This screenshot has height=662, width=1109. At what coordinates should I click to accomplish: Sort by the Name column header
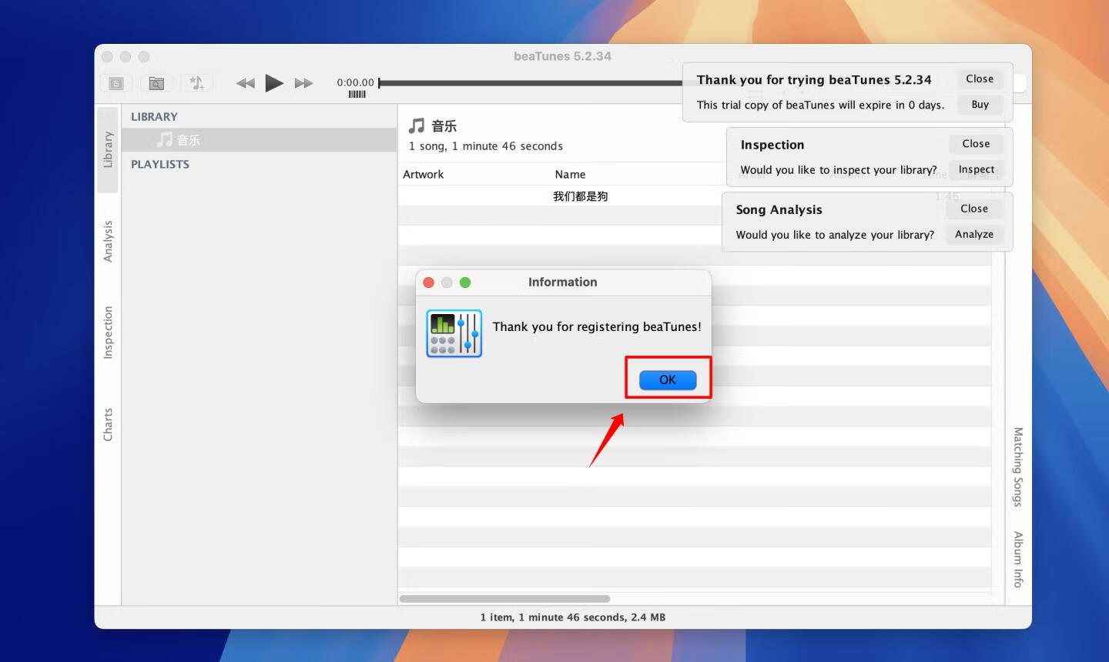(570, 175)
